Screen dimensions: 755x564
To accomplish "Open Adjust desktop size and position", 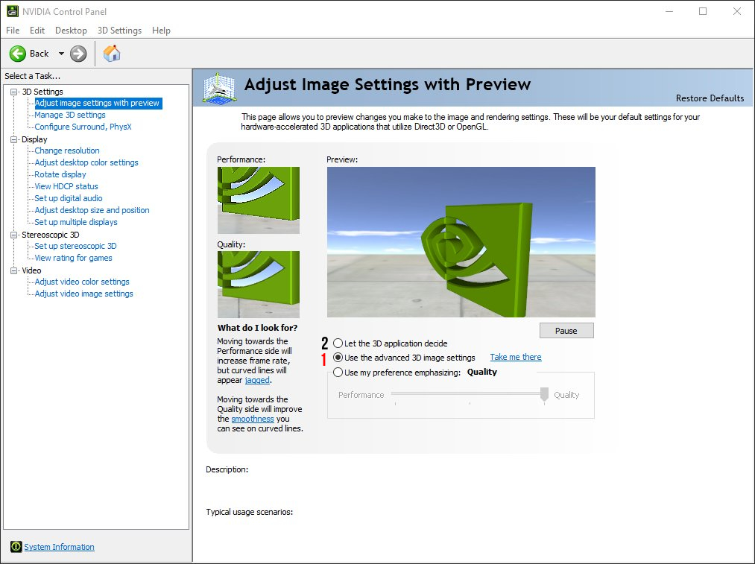I will pos(92,210).
